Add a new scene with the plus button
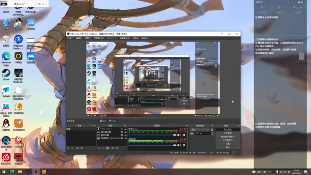311x175 pixels. (68, 148)
